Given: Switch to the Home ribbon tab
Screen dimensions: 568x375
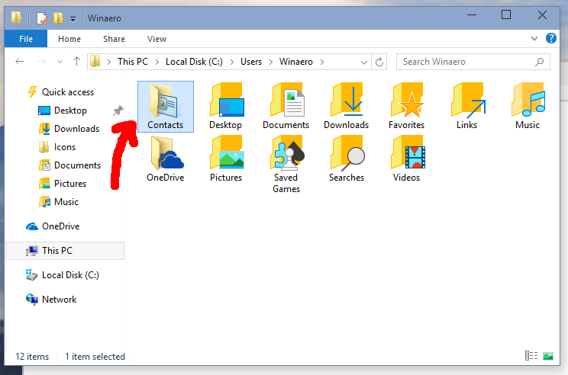Looking at the screenshot, I should coord(69,39).
